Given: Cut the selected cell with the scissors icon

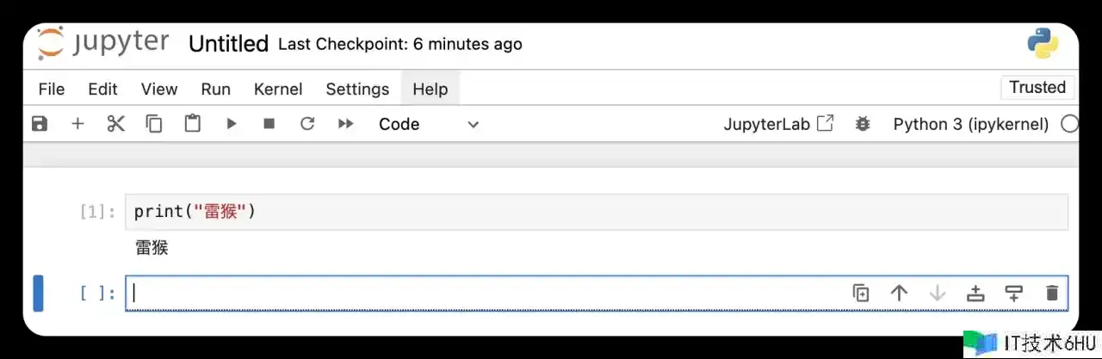Looking at the screenshot, I should (116, 124).
